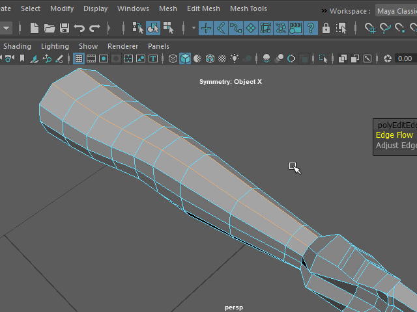Click the question mark selection mask icon

[311, 28]
